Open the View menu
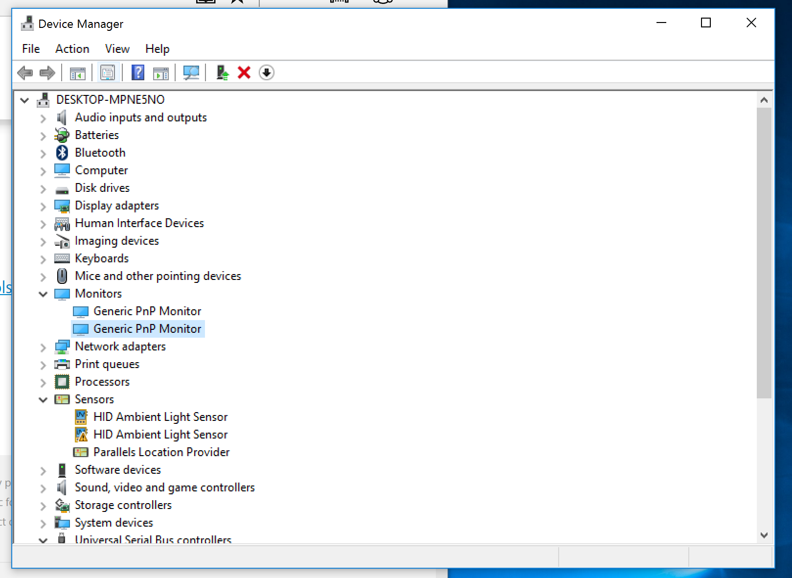This screenshot has height=578, width=792. [x=117, y=49]
